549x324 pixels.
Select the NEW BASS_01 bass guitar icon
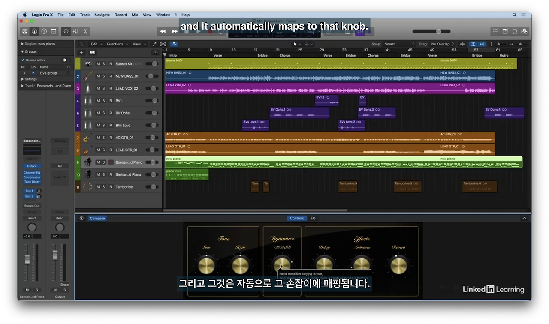[x=88, y=76]
